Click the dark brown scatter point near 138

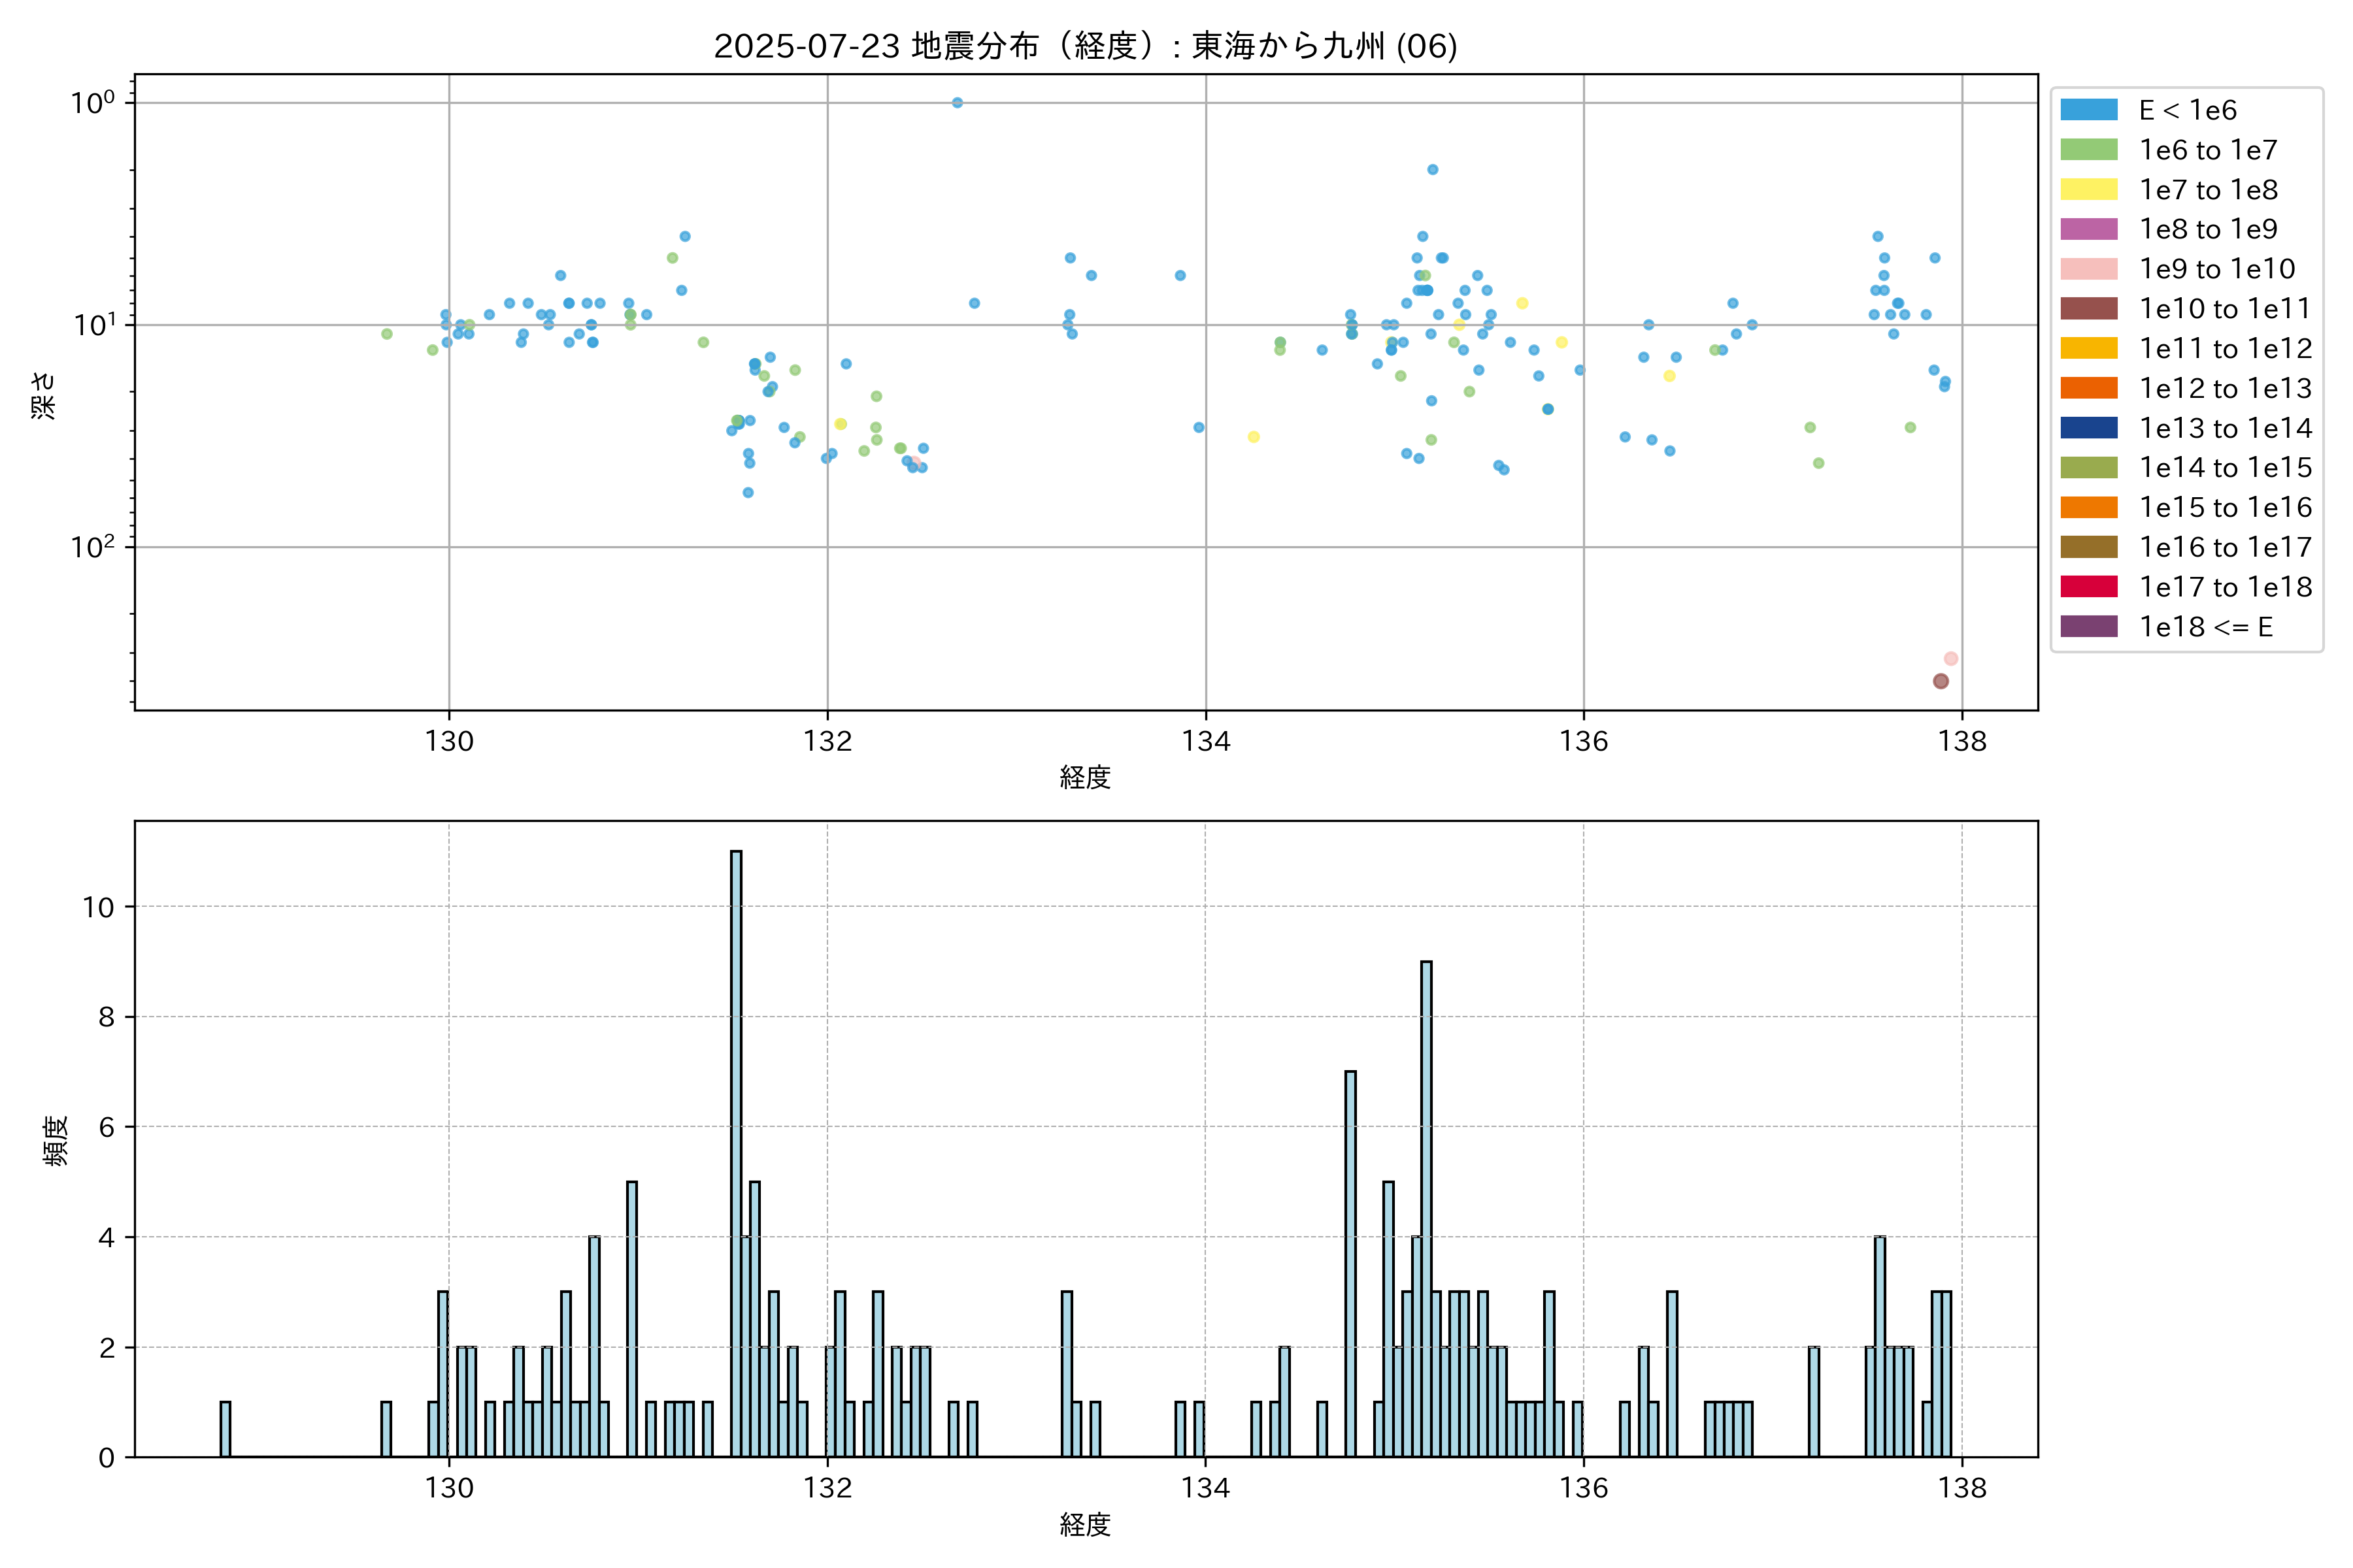(x=1941, y=681)
